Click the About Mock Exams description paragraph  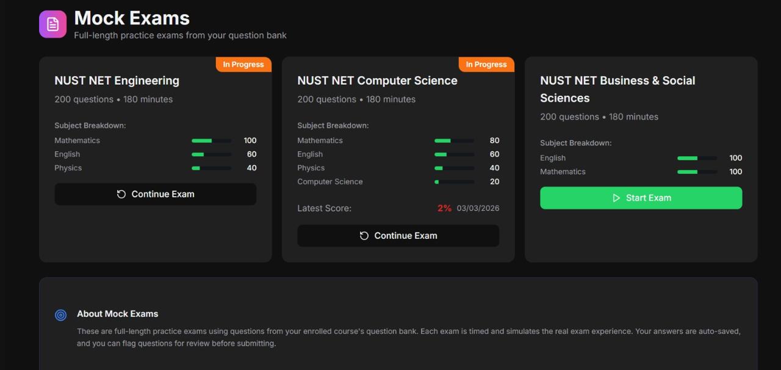408,338
